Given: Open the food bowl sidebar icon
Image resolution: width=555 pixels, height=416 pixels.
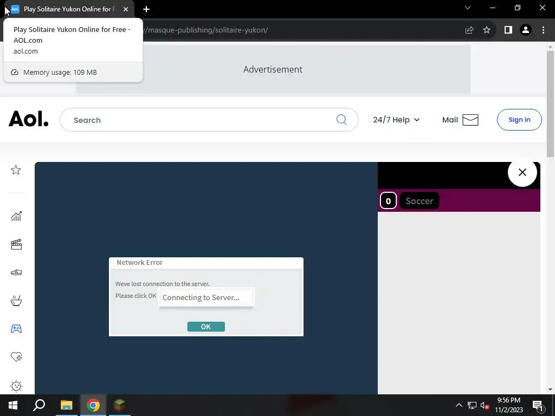Looking at the screenshot, I should [16, 301].
